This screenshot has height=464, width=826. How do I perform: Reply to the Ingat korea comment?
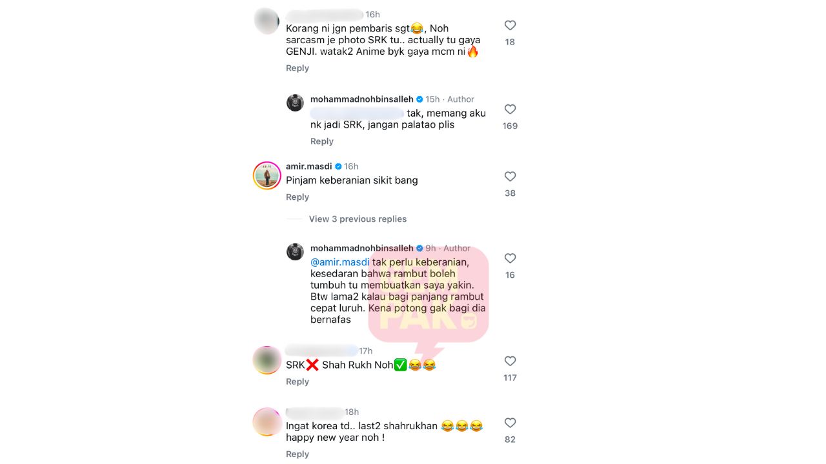click(297, 454)
